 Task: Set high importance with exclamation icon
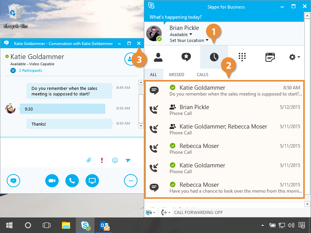102,160
